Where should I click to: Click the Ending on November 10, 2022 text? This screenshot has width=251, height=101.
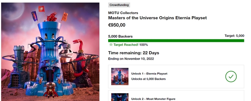click(131, 59)
